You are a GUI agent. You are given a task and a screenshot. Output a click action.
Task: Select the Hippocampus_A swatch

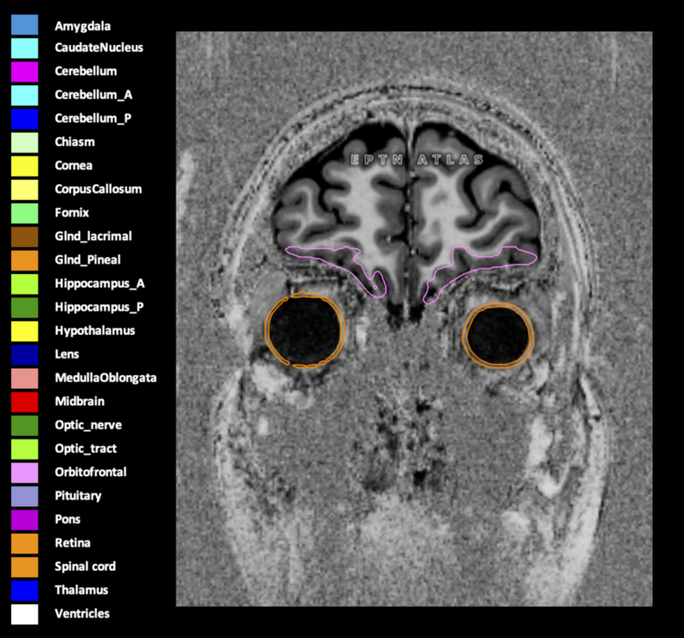(x=24, y=283)
